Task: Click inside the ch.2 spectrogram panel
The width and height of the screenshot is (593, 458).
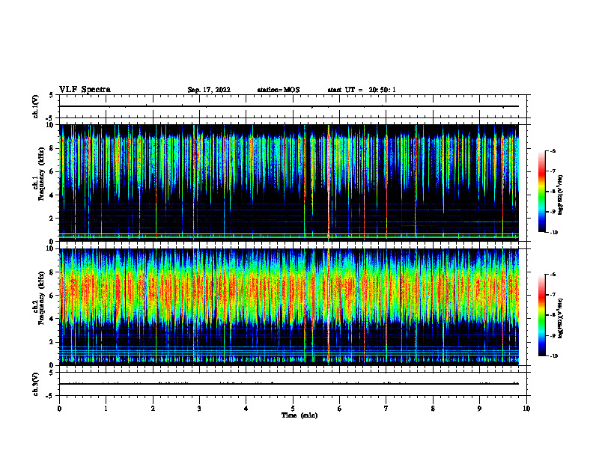Action: coord(289,307)
